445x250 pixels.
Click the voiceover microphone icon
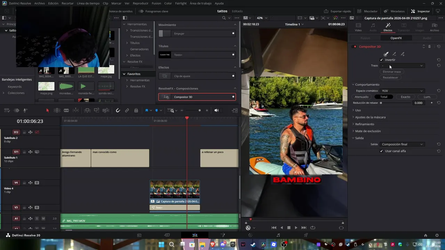pyautogui.click(x=25, y=110)
